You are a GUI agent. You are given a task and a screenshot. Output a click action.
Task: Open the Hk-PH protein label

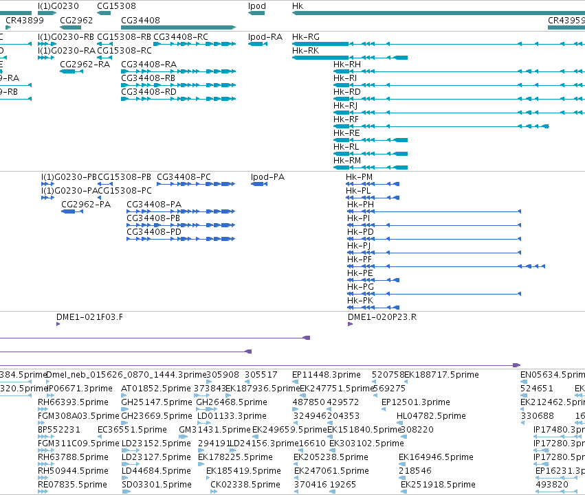tap(360, 205)
